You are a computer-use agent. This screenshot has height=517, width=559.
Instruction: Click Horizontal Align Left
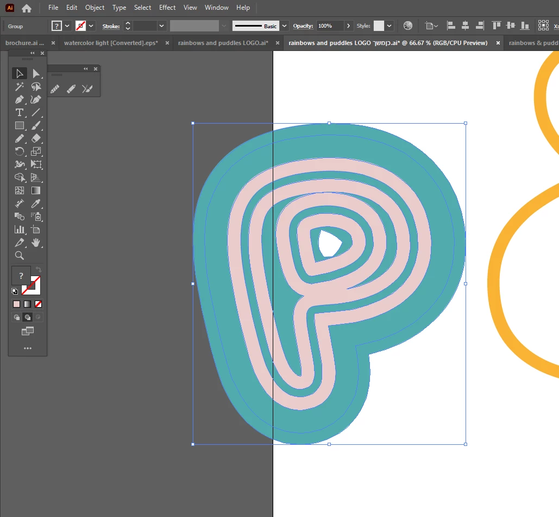(451, 25)
